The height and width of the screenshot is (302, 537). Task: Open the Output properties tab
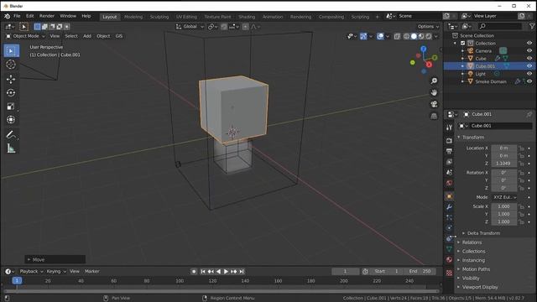point(450,151)
